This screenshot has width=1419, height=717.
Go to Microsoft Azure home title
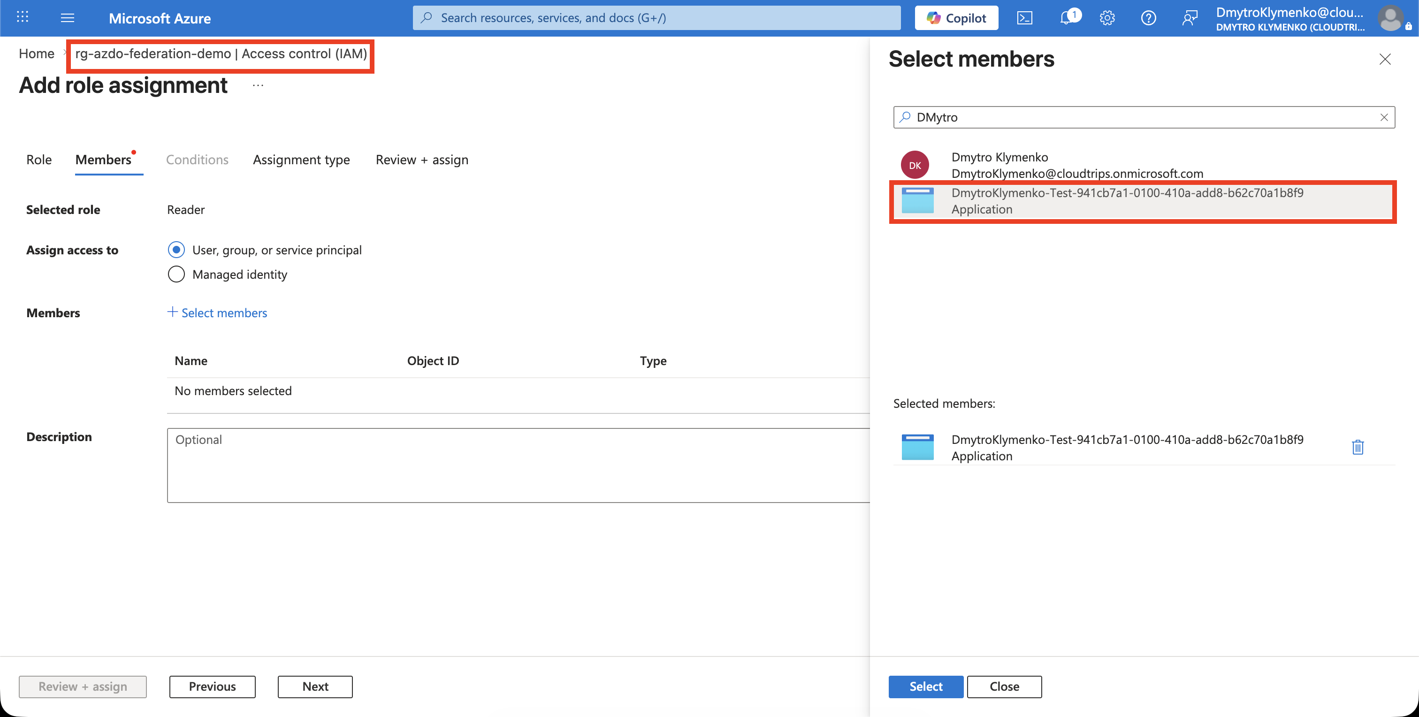[160, 18]
